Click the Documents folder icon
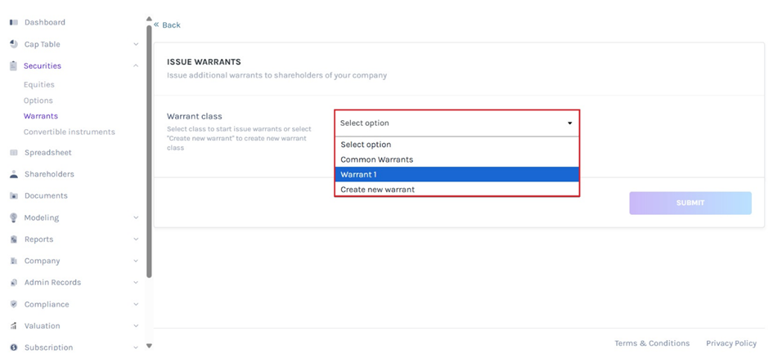 pyautogui.click(x=14, y=196)
